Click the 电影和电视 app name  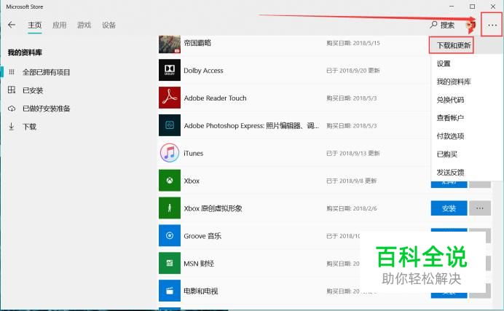click(x=200, y=291)
